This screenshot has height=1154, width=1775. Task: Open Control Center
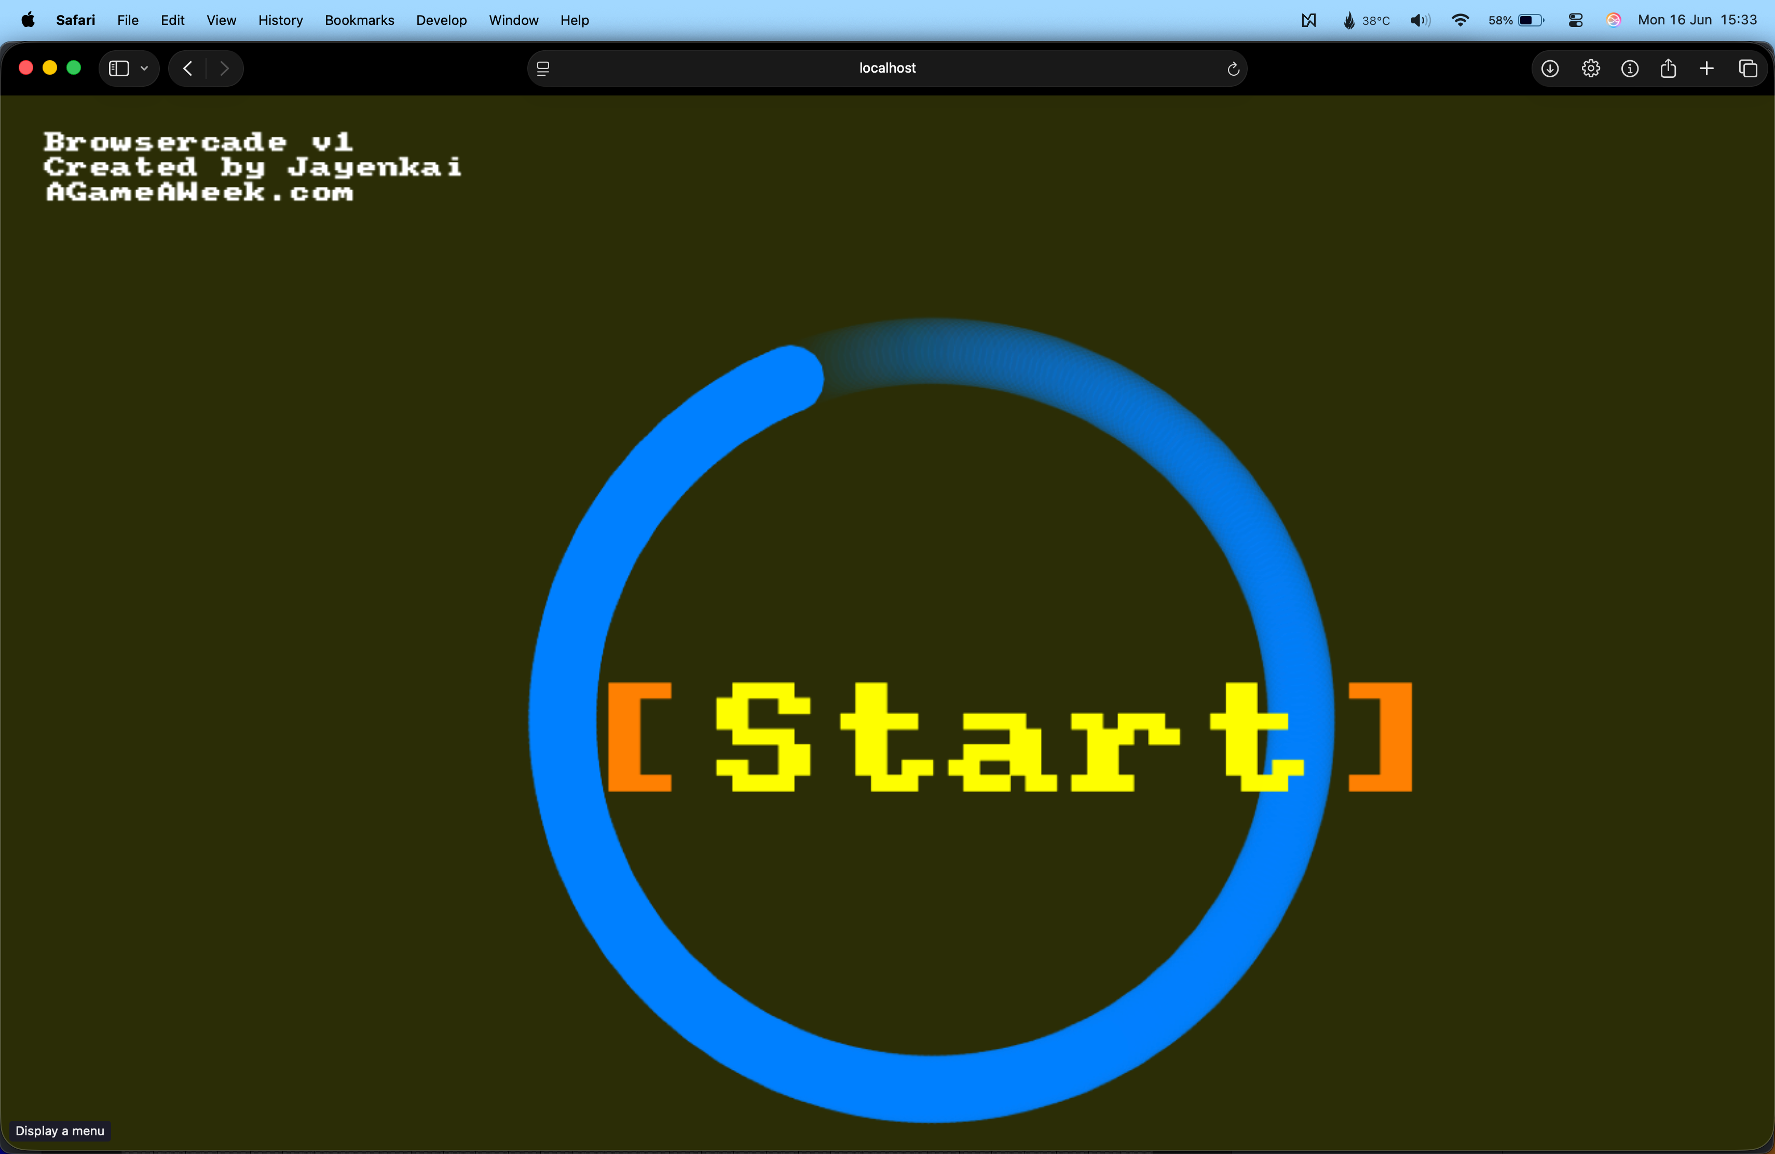point(1575,20)
